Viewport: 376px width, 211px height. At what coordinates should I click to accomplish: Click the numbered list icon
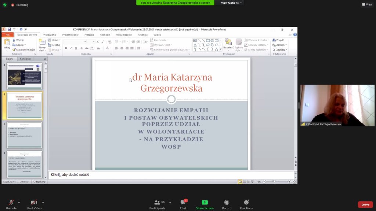[124, 42]
